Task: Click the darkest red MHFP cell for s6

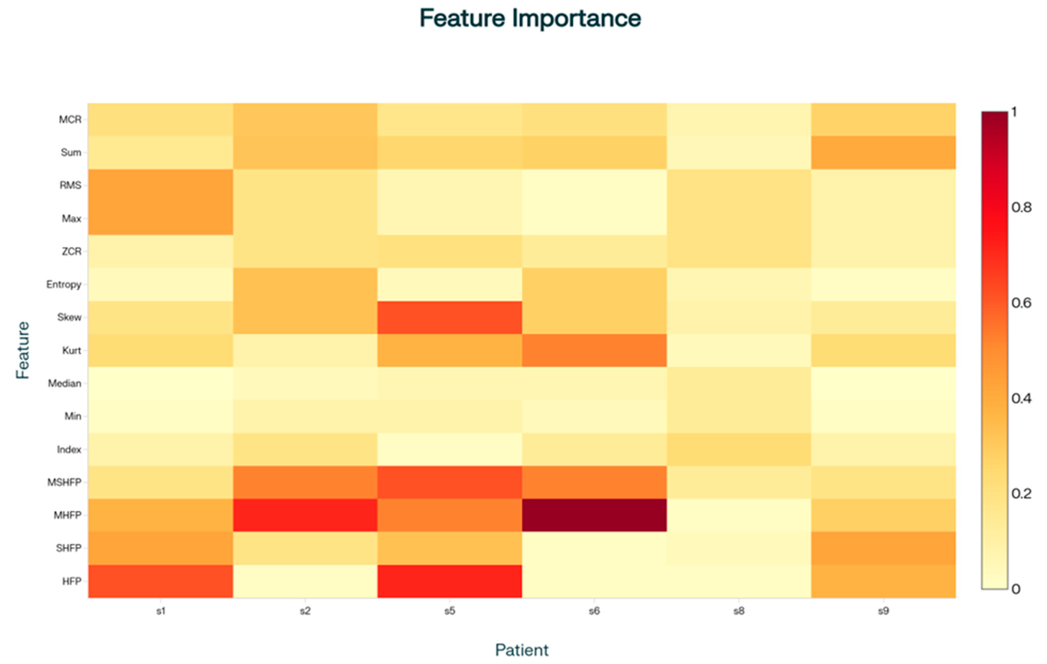Action: [594, 515]
